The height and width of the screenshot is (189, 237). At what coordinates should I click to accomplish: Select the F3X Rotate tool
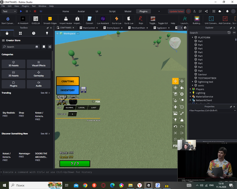175,88
